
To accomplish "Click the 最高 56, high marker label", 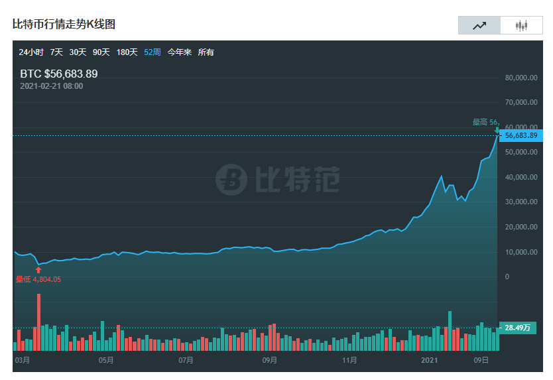I will point(486,122).
